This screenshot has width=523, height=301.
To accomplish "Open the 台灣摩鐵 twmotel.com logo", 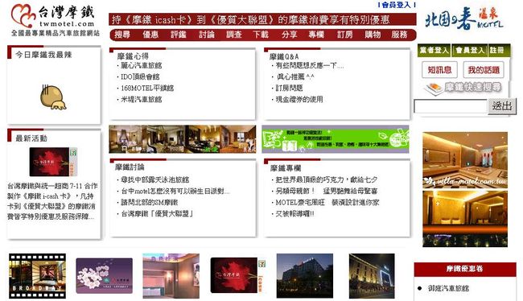I will (55, 19).
